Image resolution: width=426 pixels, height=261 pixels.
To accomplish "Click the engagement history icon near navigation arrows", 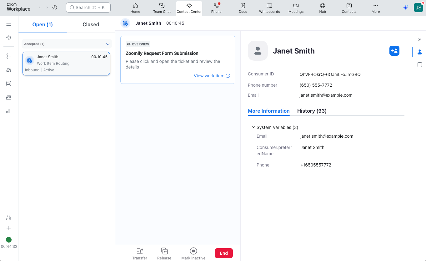I will pyautogui.click(x=55, y=7).
